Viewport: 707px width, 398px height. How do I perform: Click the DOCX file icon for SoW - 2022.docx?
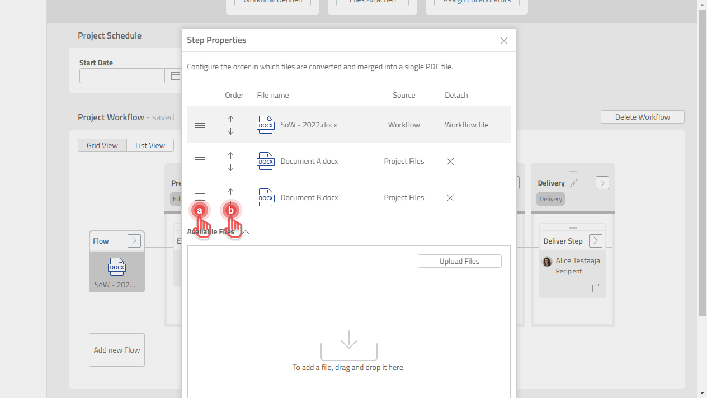[x=266, y=125]
